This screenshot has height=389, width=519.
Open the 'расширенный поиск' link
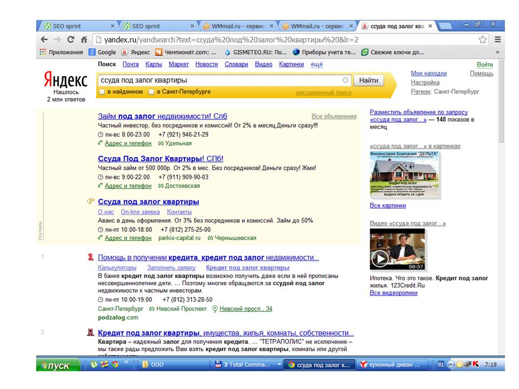click(323, 93)
